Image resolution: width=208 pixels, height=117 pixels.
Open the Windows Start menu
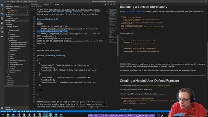(3, 115)
